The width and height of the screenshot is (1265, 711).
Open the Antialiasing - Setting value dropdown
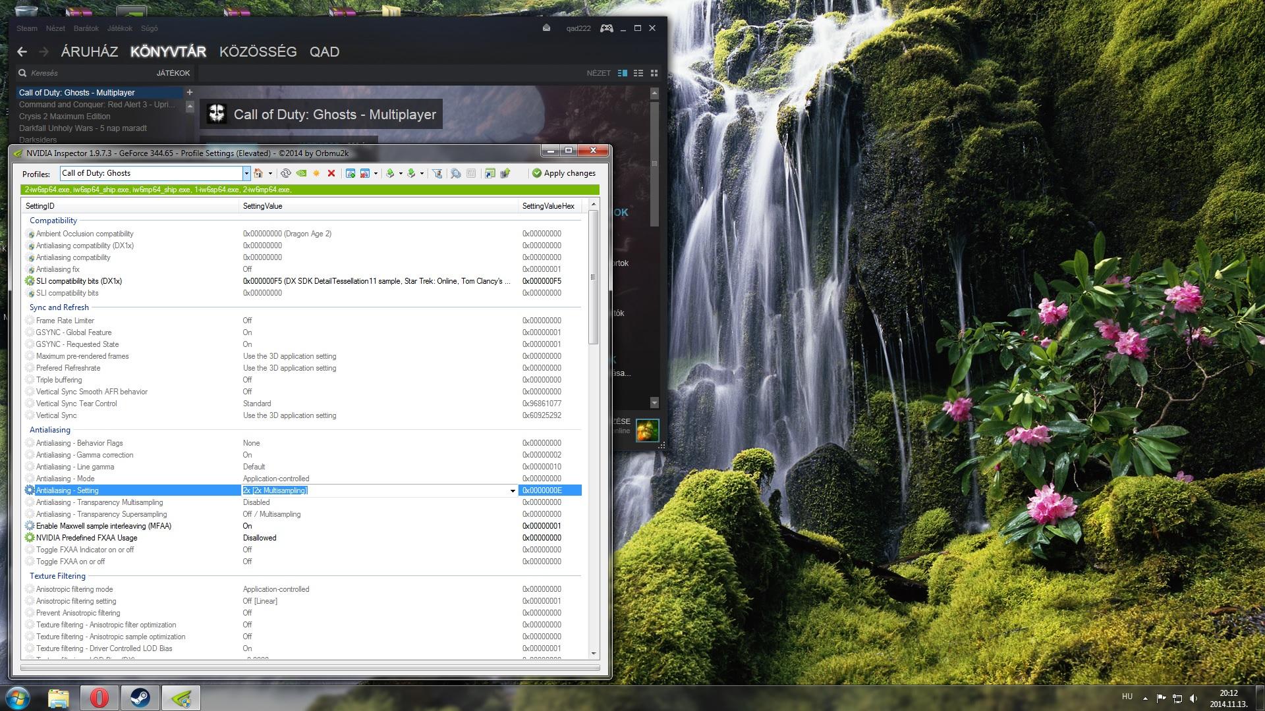(x=513, y=490)
